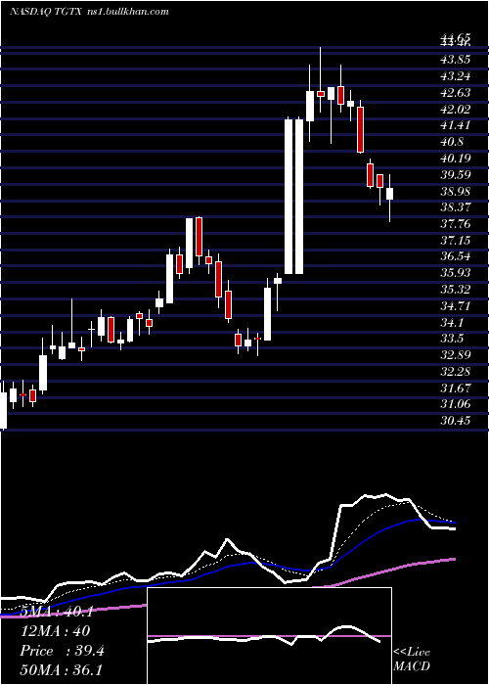
Task: Select the 40.19 price axis label
Action: 454,159
